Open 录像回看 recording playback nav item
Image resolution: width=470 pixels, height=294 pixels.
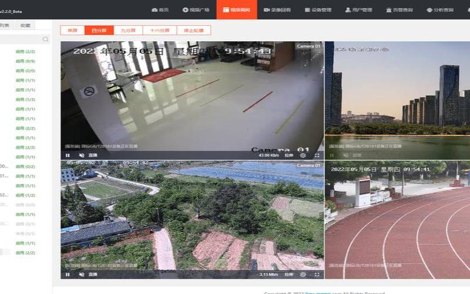point(277,10)
